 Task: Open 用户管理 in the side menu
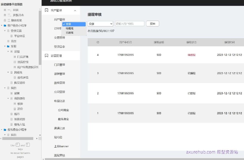[59, 19]
